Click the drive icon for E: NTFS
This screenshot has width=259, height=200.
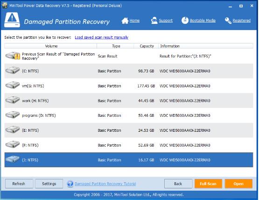(13, 130)
